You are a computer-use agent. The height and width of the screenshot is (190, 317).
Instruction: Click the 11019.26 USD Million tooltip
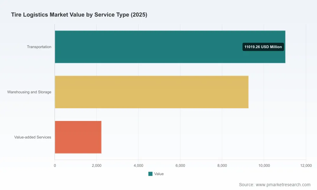(x=263, y=47)
